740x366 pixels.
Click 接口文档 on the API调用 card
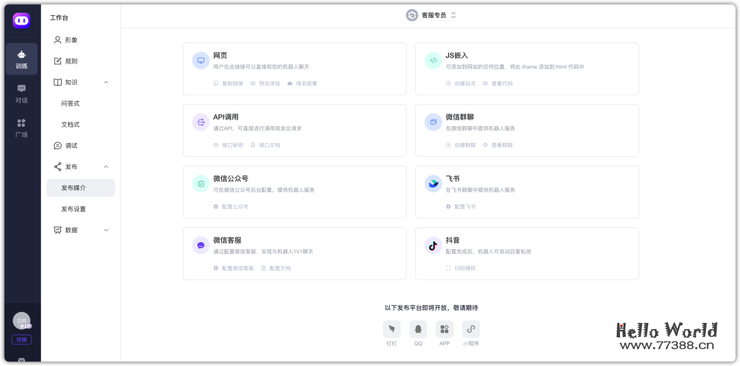click(x=265, y=145)
